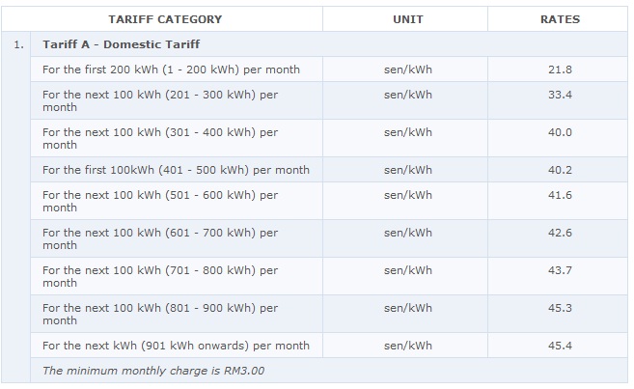This screenshot has height=389, width=634.
Task: Click the 41.6 rate value
Action: (x=560, y=195)
